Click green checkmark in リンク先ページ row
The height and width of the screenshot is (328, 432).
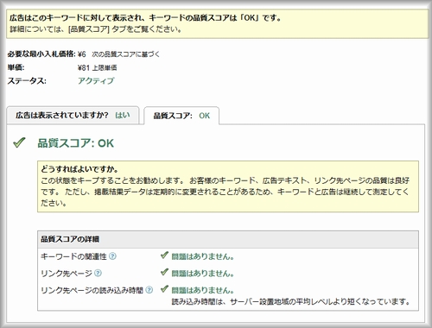164,272
